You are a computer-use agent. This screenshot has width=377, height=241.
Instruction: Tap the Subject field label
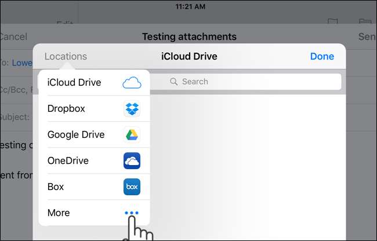click(x=14, y=116)
